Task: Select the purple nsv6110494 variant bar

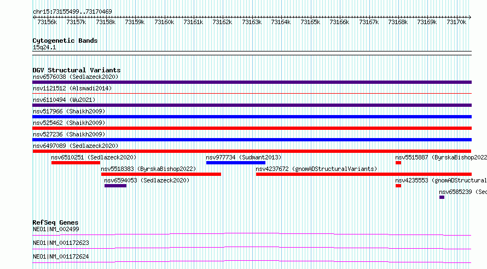Action: tap(252, 105)
